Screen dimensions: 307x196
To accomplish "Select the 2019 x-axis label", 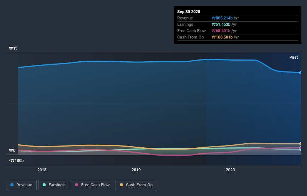I will [136, 170].
